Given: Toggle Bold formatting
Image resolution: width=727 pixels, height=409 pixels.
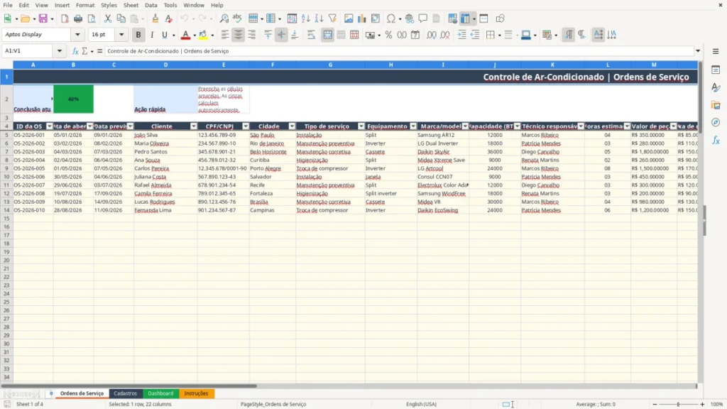Looking at the screenshot, I should [x=138, y=35].
